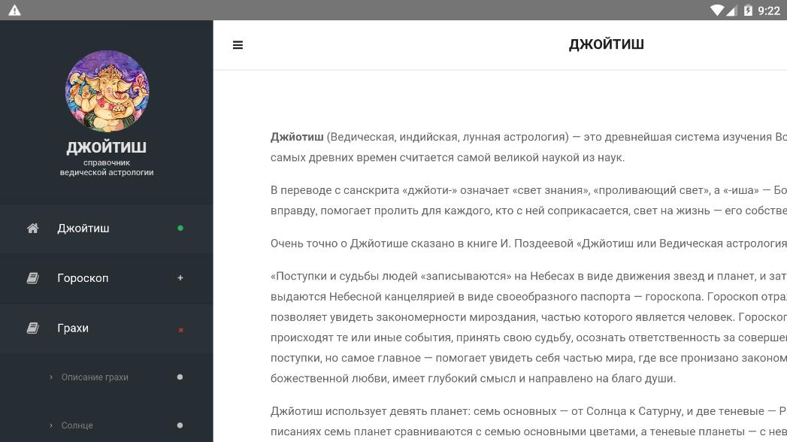Click the green dot next to Джойтиш
Screen dimensions: 787x442
point(180,229)
